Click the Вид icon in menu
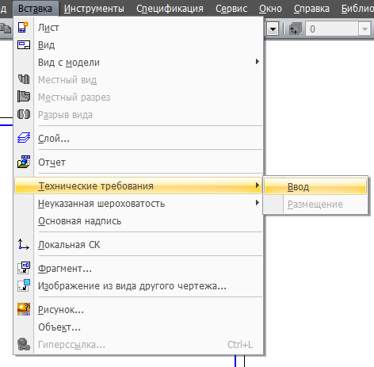The height and width of the screenshot is (367, 374). click(x=24, y=45)
